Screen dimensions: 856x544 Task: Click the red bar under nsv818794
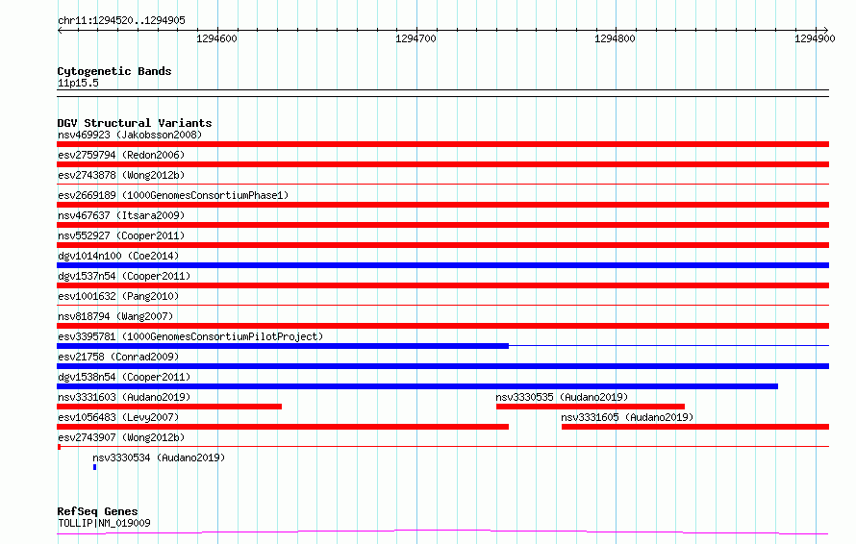[x=442, y=326]
